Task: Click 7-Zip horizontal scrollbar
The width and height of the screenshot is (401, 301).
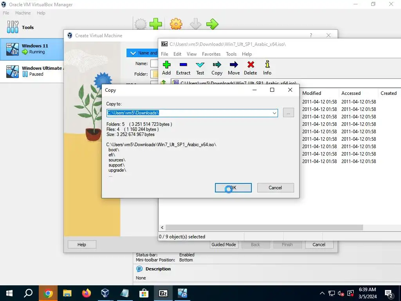Action: 264,227
